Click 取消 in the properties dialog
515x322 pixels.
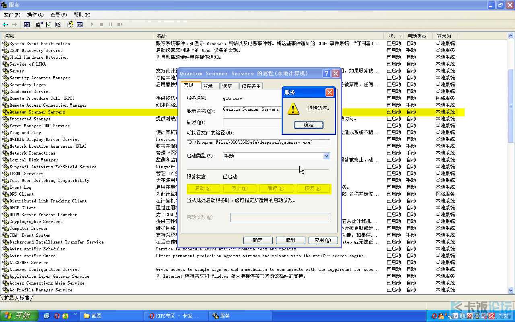[x=290, y=240]
